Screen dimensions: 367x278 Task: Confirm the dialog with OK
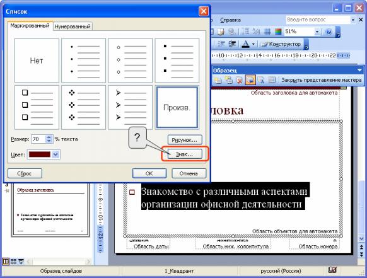pos(149,173)
